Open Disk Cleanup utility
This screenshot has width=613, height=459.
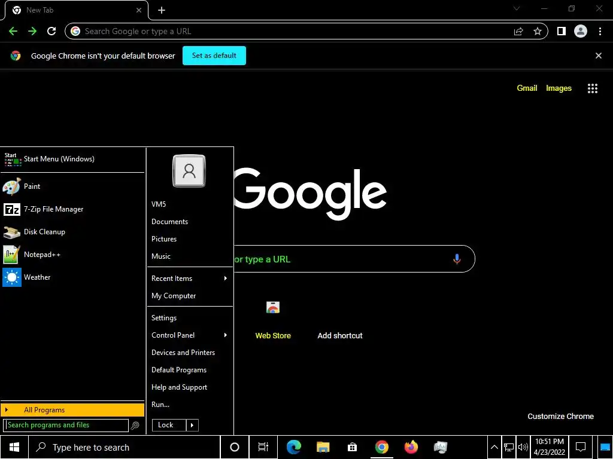point(72,232)
